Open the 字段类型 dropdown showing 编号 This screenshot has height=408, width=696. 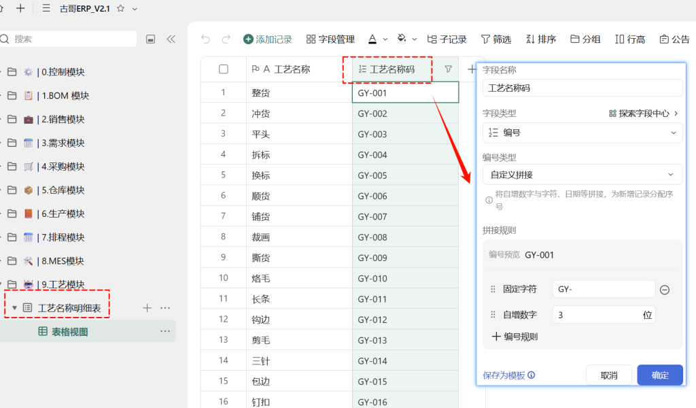click(582, 133)
